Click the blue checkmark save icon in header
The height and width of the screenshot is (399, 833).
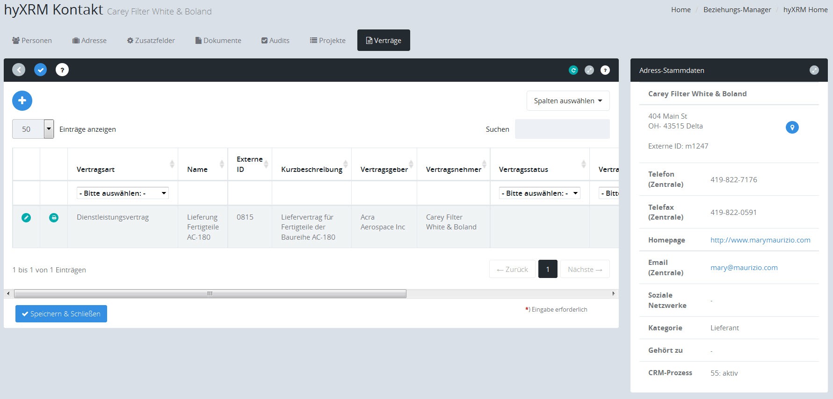pyautogui.click(x=41, y=70)
